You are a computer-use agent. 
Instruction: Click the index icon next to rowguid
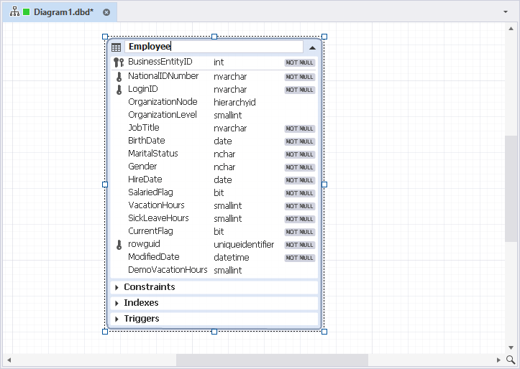click(119, 245)
